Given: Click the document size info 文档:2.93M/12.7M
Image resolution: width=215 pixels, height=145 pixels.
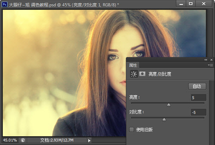Looking at the screenshot, I should click(57, 140).
